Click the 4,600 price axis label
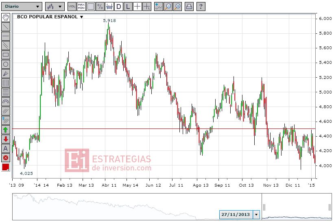 coord(325,121)
